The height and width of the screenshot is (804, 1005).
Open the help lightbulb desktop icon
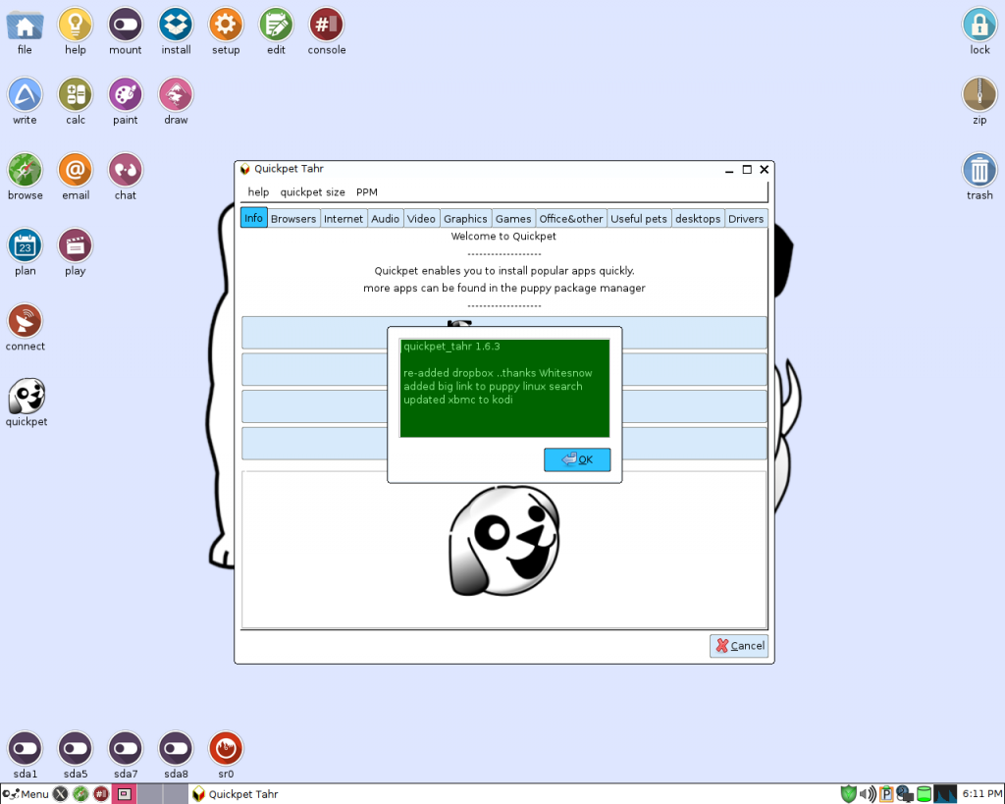[x=76, y=25]
